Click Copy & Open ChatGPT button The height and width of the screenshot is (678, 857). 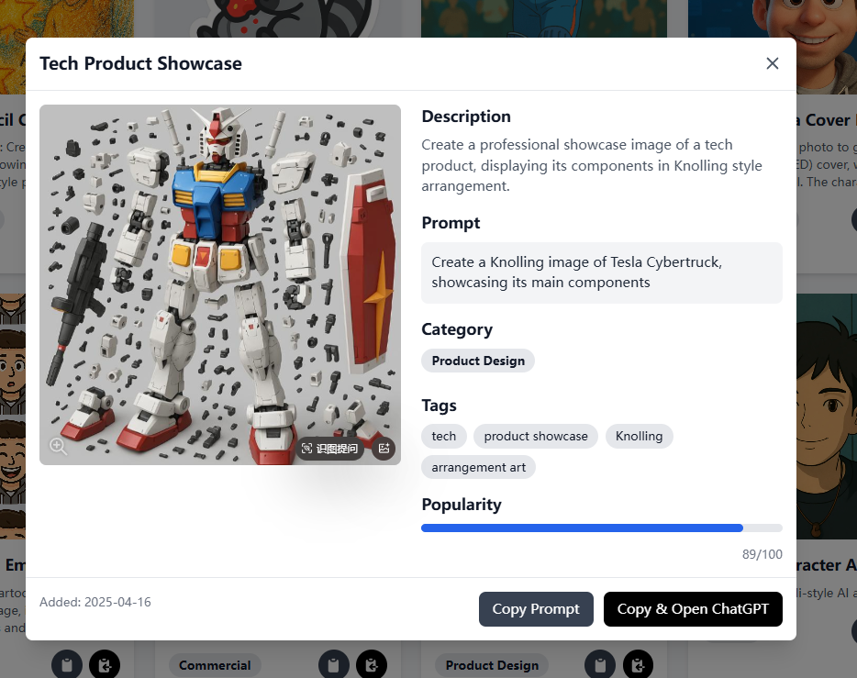[x=693, y=608]
